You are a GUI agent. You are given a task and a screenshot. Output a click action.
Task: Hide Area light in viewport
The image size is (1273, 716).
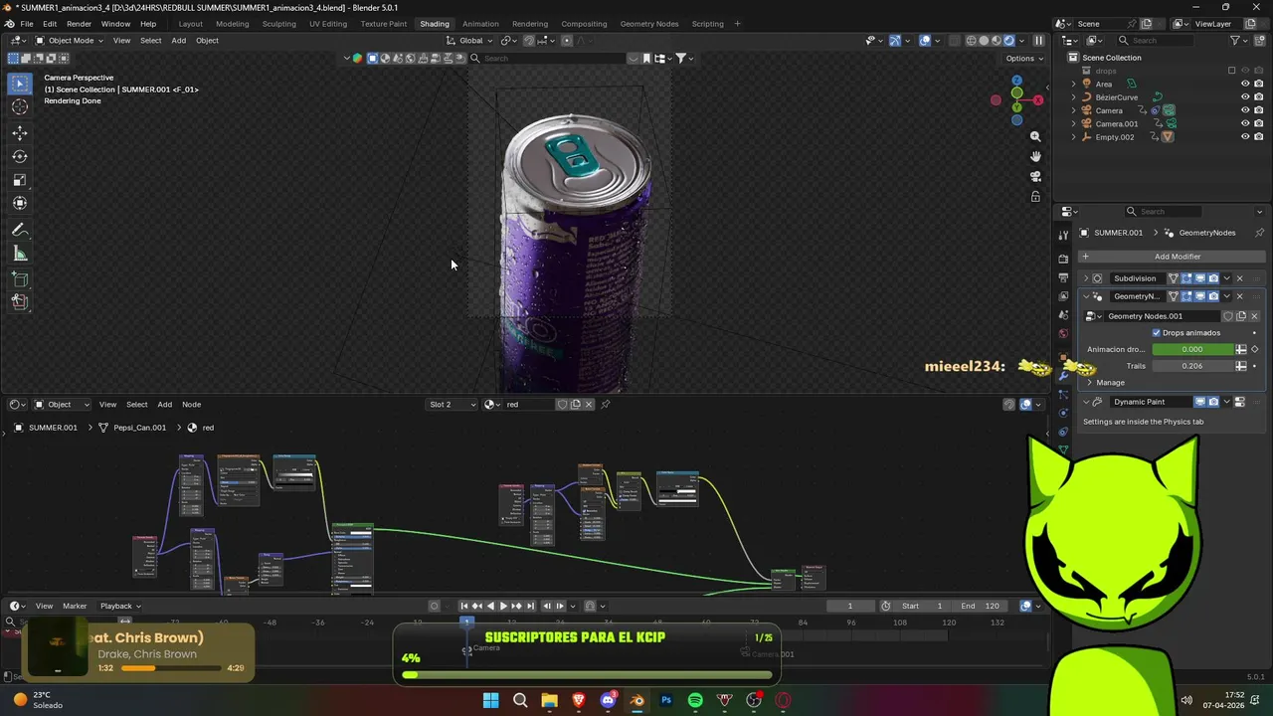[1245, 85]
